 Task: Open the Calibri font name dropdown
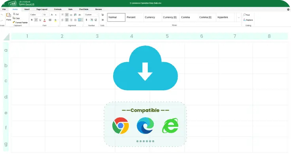pos(35,15)
